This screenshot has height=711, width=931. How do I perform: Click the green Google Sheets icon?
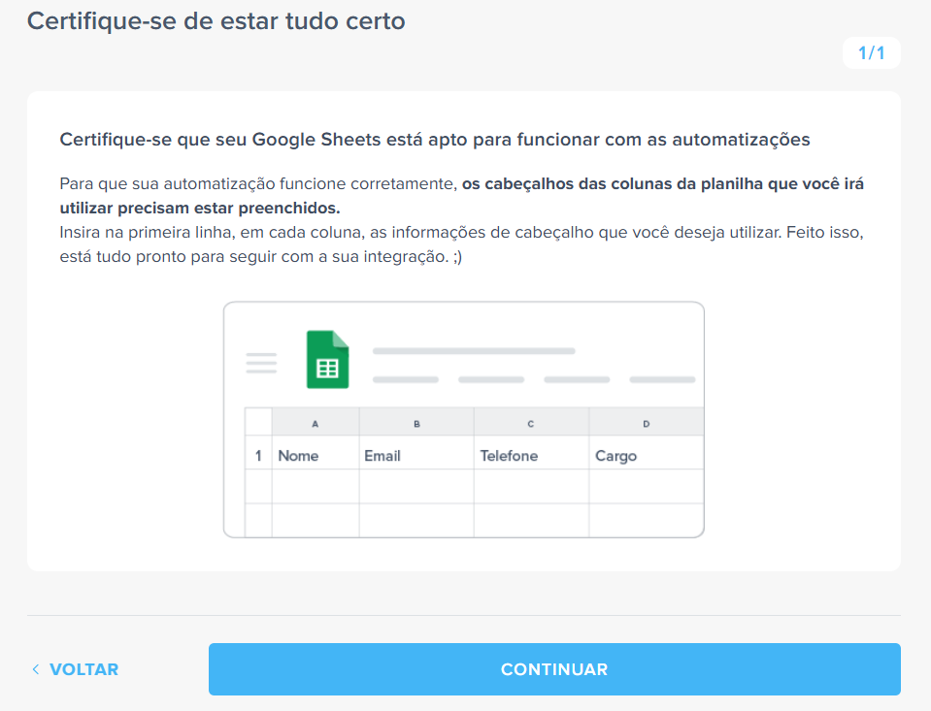pos(327,359)
